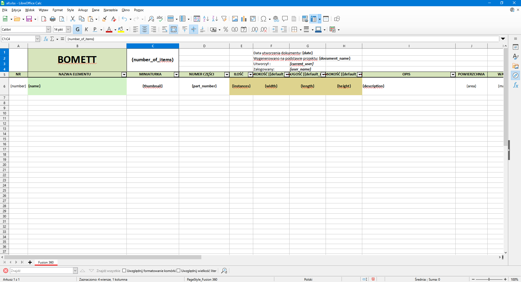Click into the Znajdź search field

pyautogui.click(x=42, y=271)
